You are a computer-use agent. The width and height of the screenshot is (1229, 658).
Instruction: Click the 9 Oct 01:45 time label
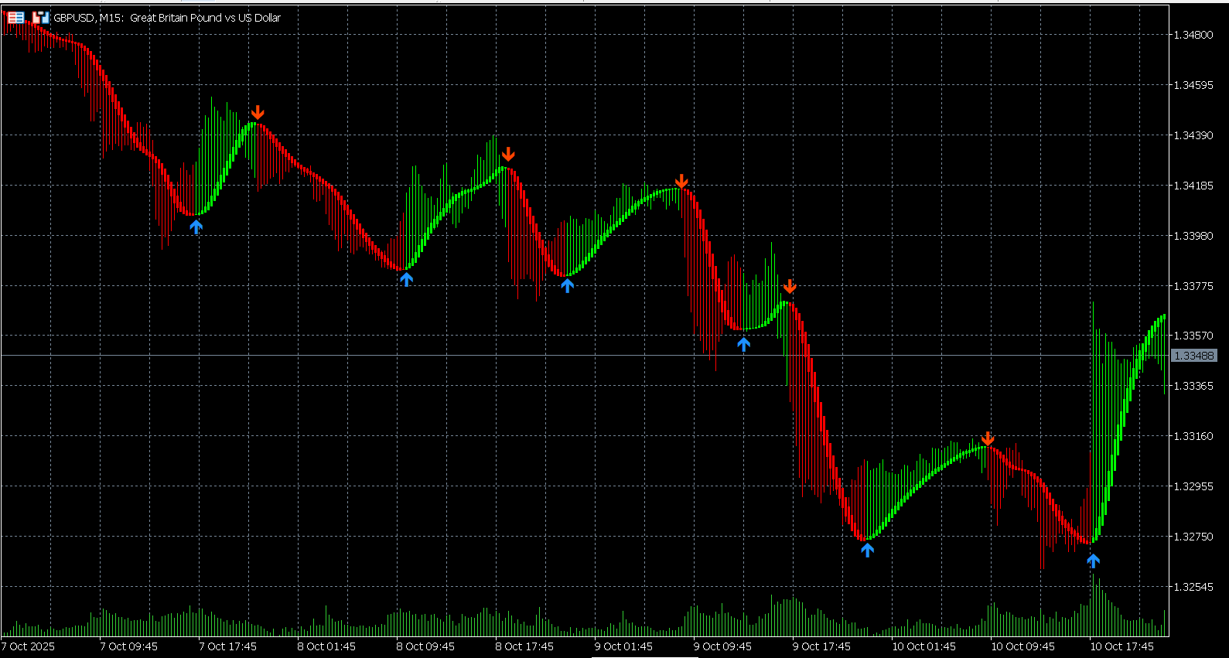click(x=623, y=646)
